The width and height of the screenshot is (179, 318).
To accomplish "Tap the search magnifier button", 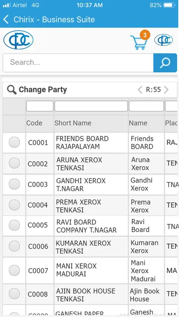I will click(x=165, y=63).
